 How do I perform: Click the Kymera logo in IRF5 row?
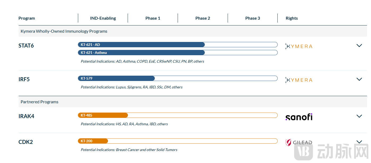pos(299,80)
